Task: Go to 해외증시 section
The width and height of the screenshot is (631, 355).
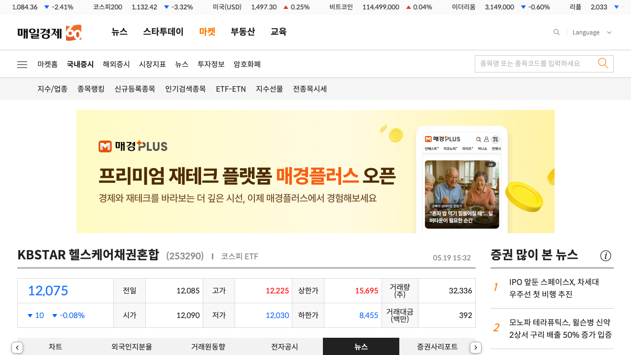Action: tap(116, 64)
